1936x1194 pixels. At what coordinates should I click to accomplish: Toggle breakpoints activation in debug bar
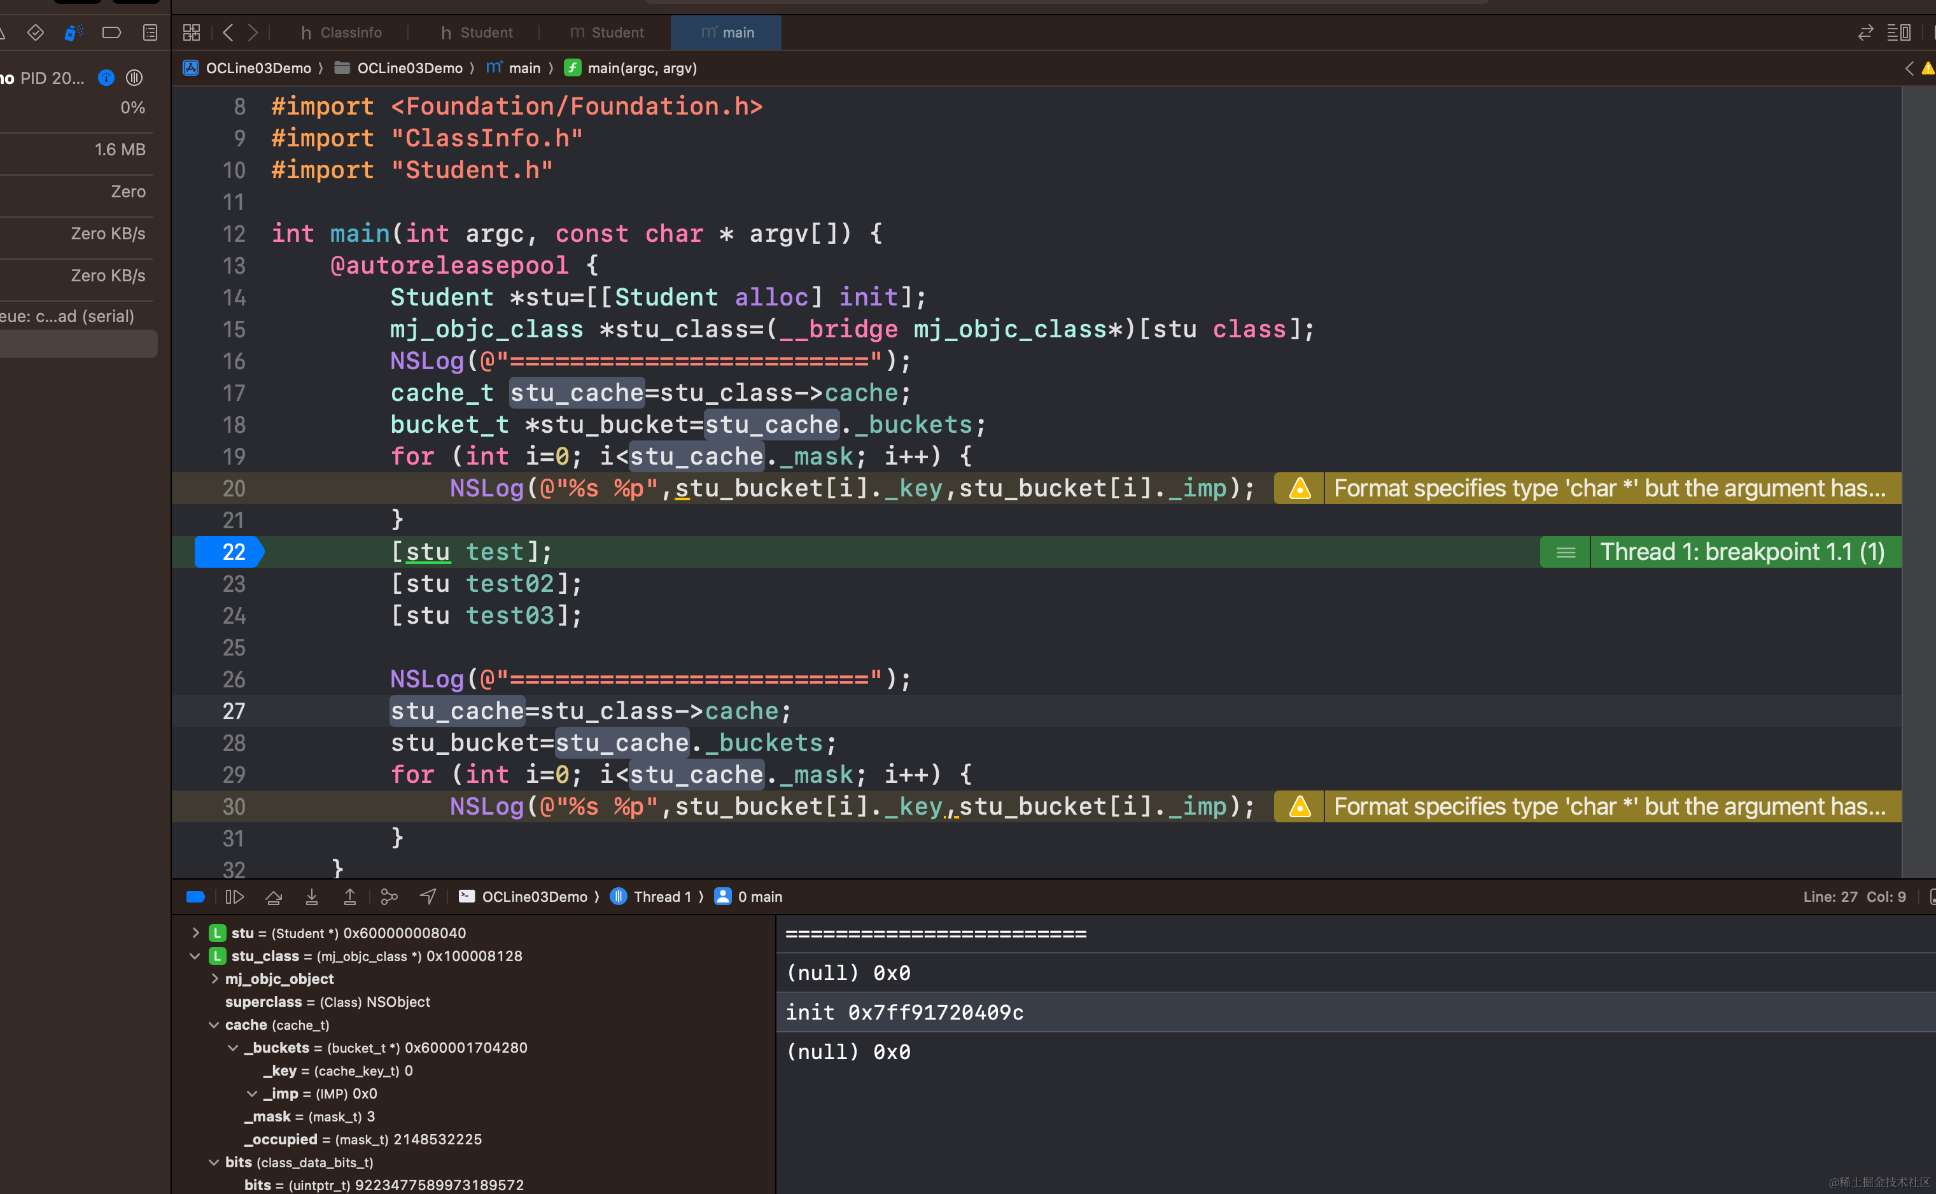click(195, 896)
